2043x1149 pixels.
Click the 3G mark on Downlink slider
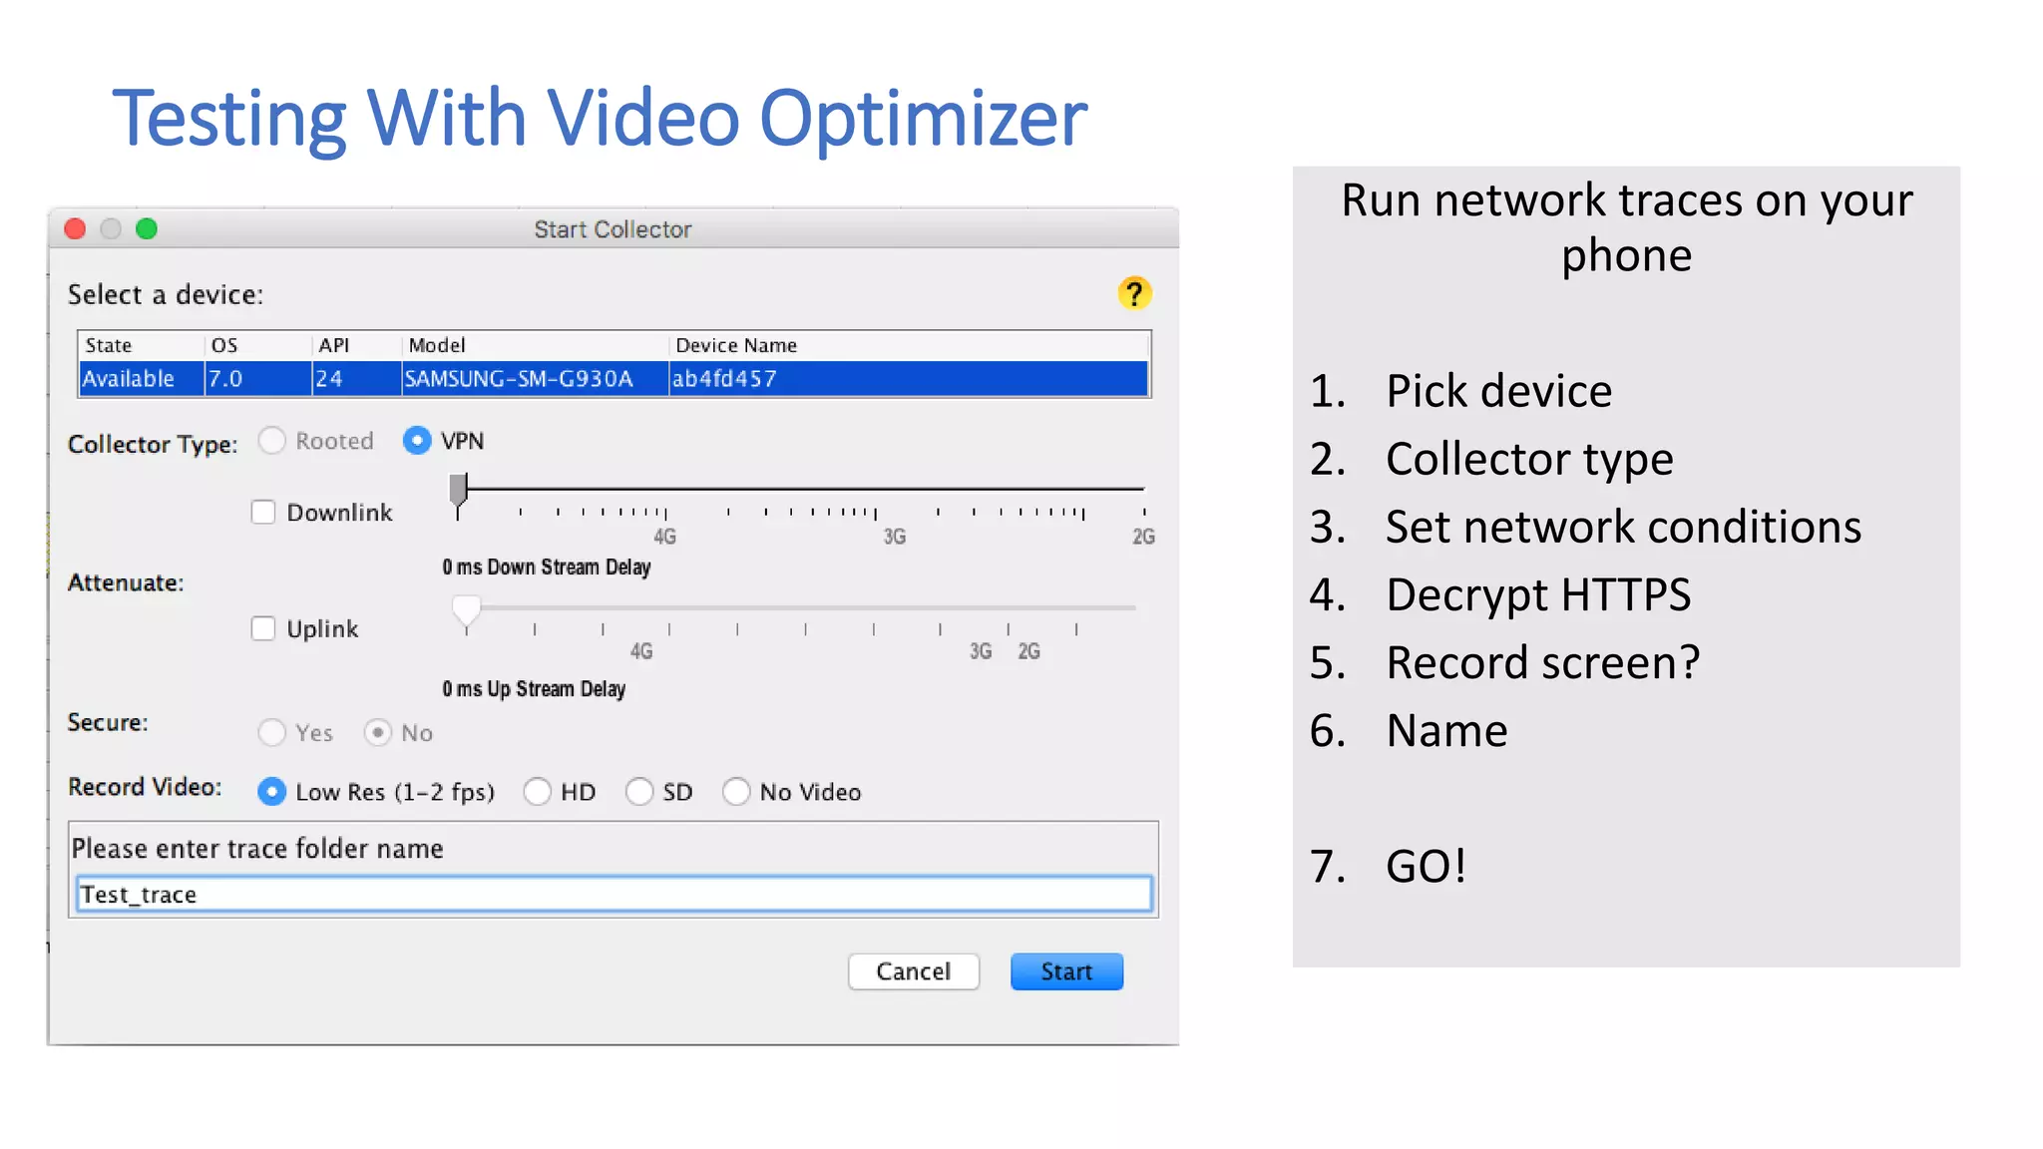[x=895, y=537]
